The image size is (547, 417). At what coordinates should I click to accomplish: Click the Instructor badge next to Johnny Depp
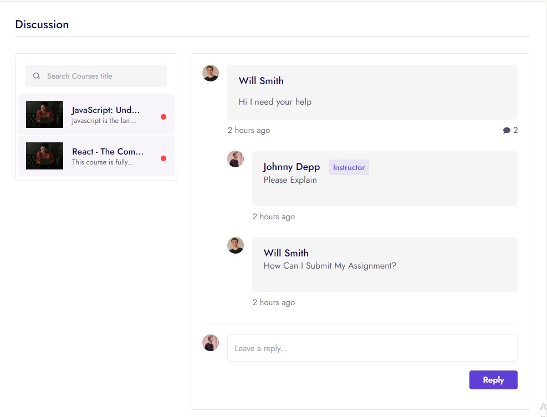[349, 167]
